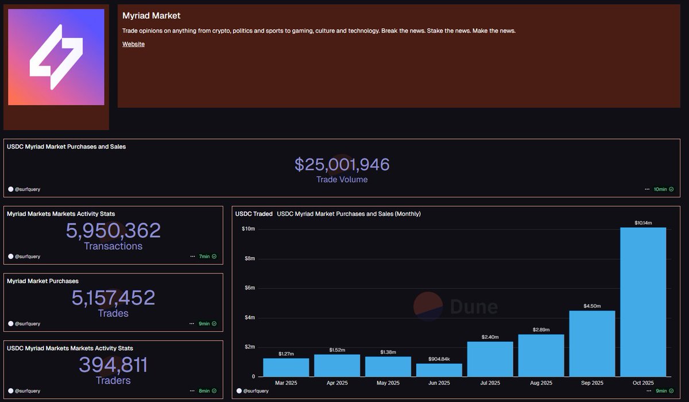Select the Jun 2025 bar
689x402 pixels.
(x=439, y=370)
